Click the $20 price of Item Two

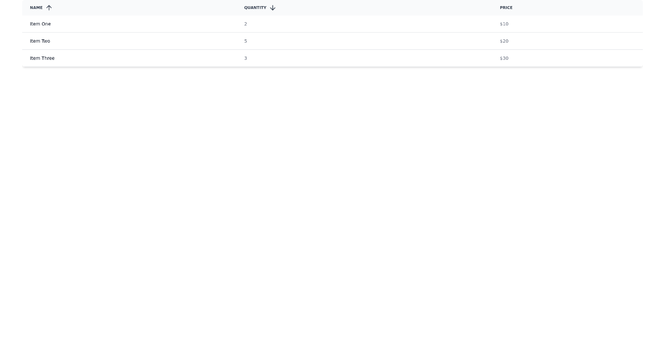click(504, 41)
